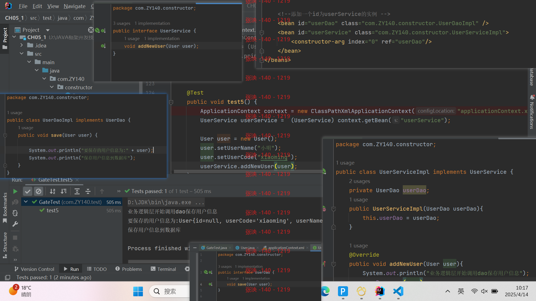This screenshot has width=536, height=301.
Task: Toggle the Bookmarks side panel
Action: point(5,207)
